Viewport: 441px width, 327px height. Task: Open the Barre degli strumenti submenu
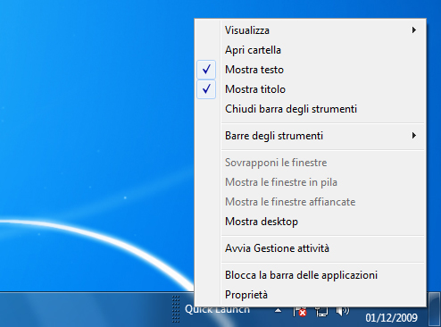click(x=310, y=136)
